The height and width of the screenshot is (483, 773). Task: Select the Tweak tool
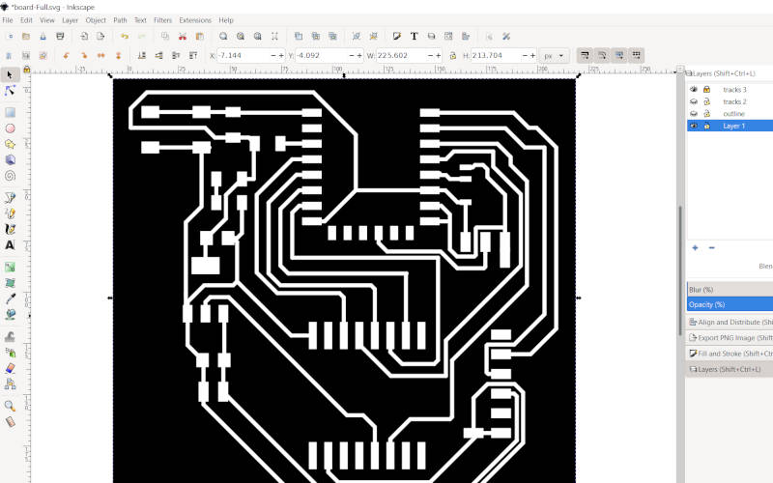(10, 336)
